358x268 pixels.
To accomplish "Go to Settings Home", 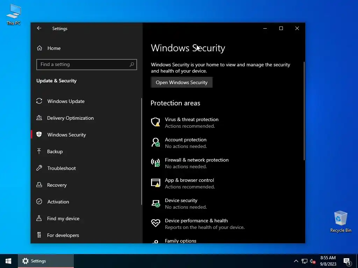I will pos(86,48).
